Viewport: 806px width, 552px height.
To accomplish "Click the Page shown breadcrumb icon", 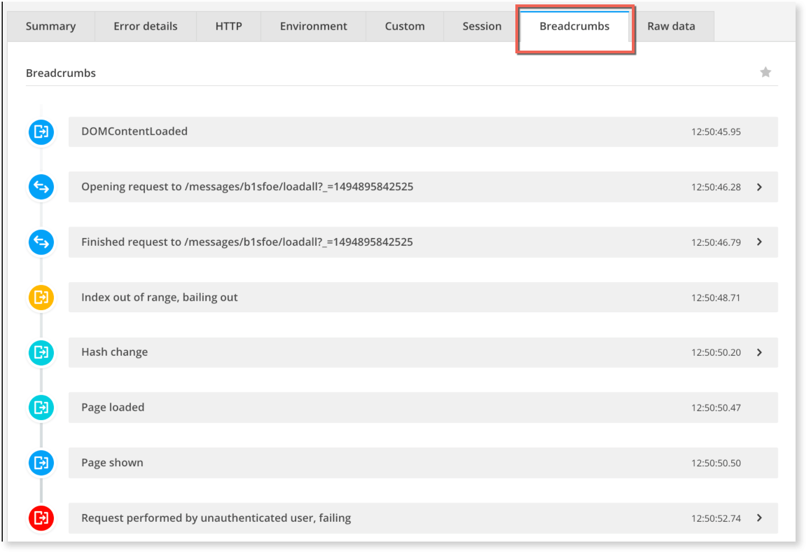I will [x=41, y=463].
